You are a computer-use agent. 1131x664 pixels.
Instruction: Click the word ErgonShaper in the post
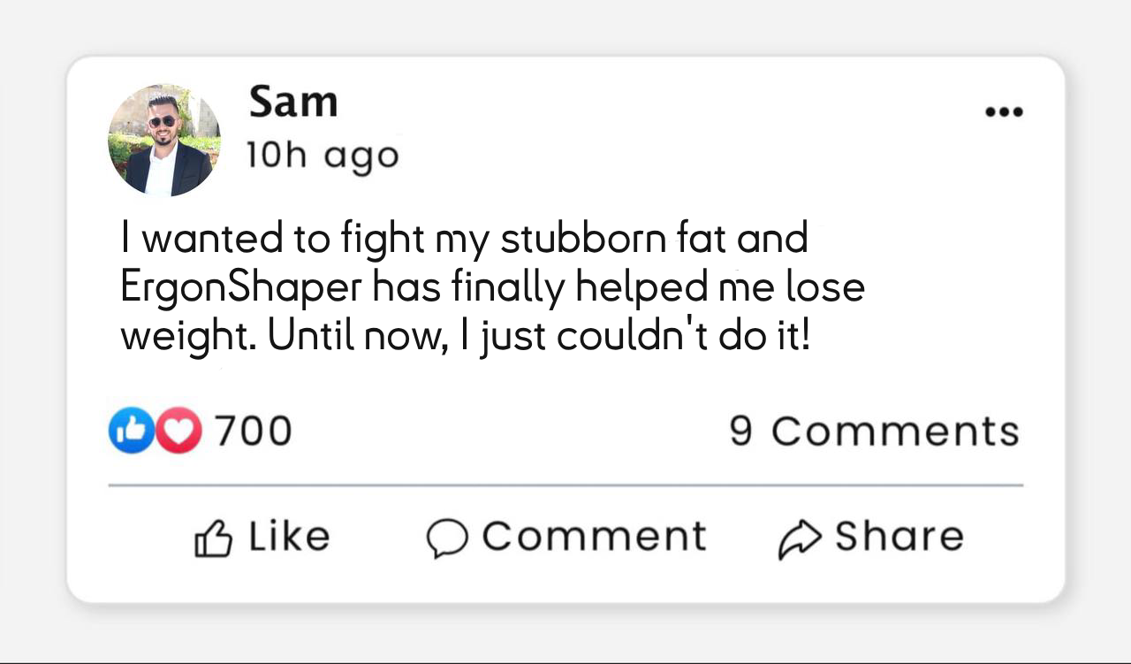point(240,288)
